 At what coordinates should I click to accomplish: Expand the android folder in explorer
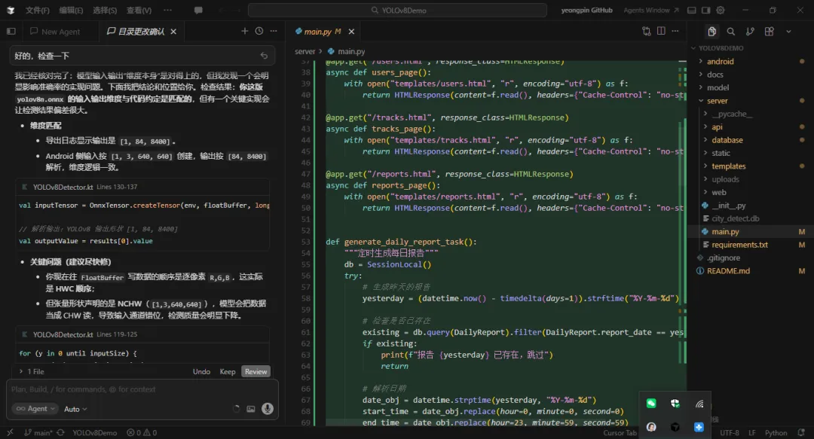720,62
